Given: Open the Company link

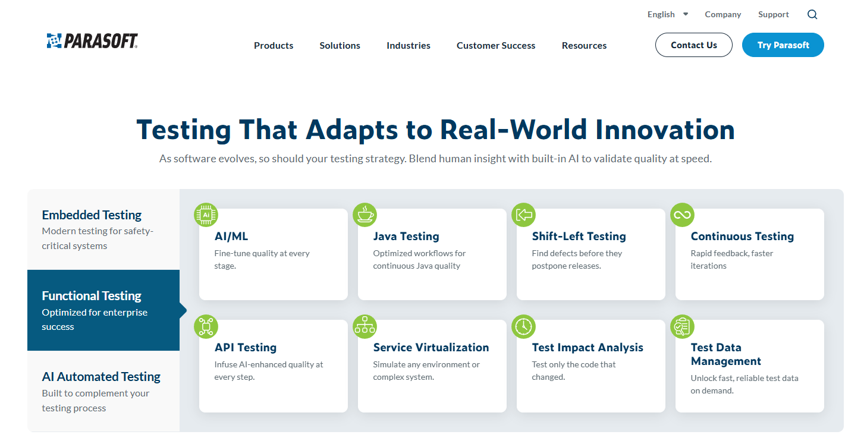Looking at the screenshot, I should tap(723, 14).
